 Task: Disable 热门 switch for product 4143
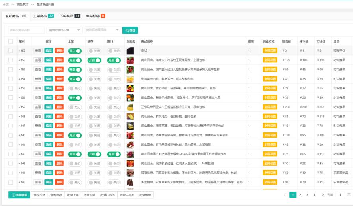(x=114, y=154)
